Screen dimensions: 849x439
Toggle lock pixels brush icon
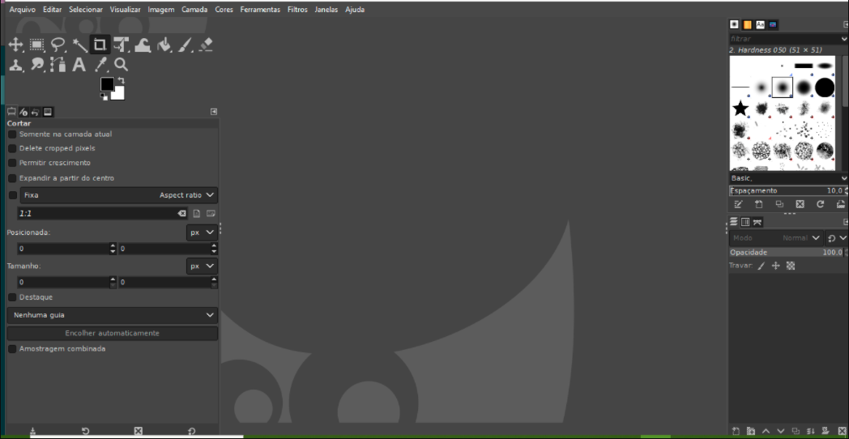(762, 266)
